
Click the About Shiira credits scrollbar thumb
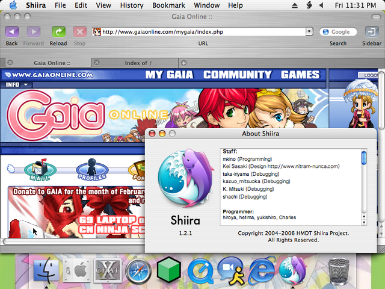tap(364, 158)
